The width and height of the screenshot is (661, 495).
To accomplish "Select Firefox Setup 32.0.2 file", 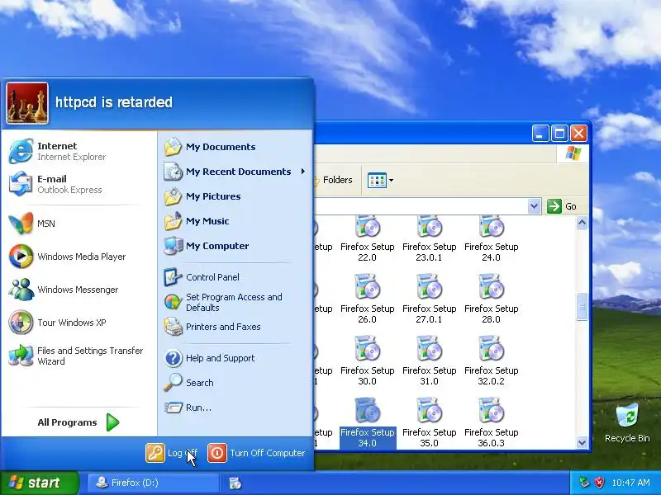I will click(x=491, y=361).
